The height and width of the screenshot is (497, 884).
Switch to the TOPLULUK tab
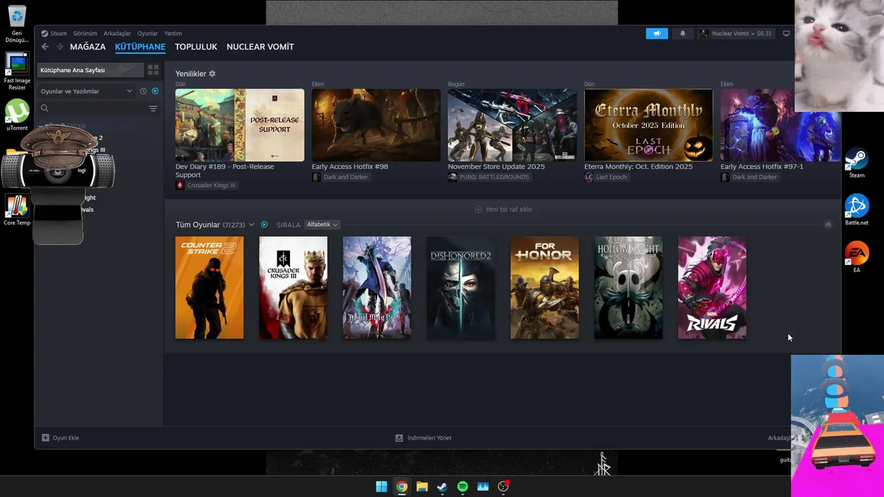coord(196,47)
